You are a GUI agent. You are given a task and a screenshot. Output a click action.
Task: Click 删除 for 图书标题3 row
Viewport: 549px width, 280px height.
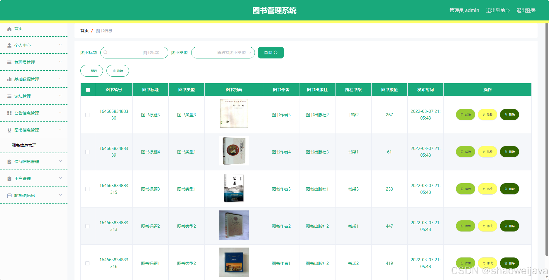pos(509,189)
